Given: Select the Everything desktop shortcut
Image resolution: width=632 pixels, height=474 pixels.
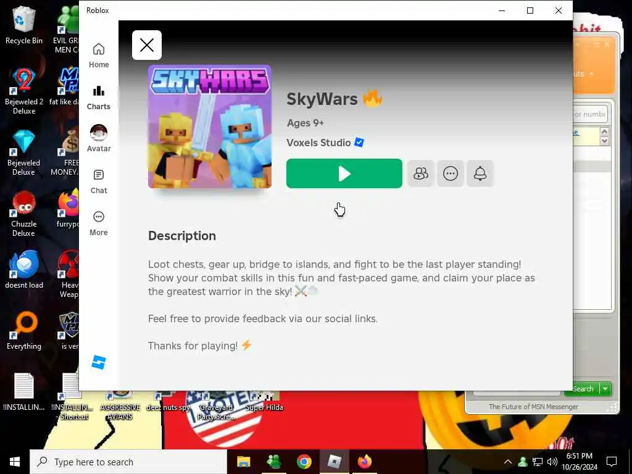Looking at the screenshot, I should pyautogui.click(x=24, y=331).
